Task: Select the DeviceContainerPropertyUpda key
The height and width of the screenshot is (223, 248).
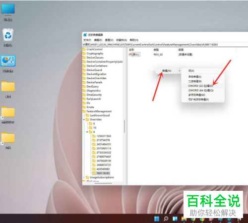Action: (x=104, y=61)
